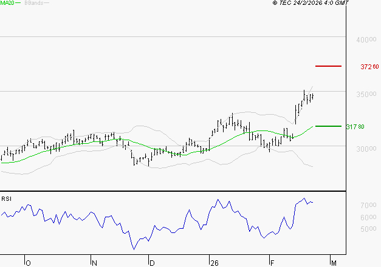Screen dimensions: 381x267
Task: Click the O month marker on time axis
Action: point(28,263)
